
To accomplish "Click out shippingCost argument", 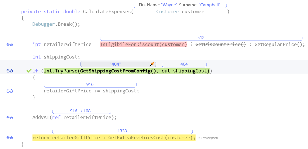I will 184,71.
